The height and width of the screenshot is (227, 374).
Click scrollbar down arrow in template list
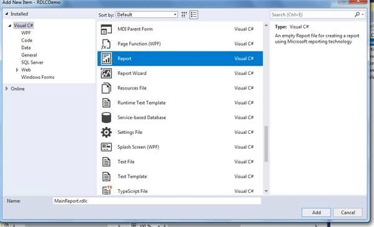coord(266,191)
